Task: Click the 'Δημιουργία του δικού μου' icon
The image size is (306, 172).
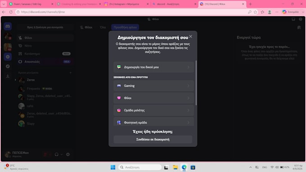Action: 119,67
